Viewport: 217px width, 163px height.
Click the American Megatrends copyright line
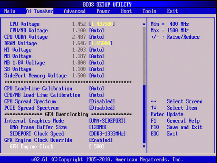[107, 160]
